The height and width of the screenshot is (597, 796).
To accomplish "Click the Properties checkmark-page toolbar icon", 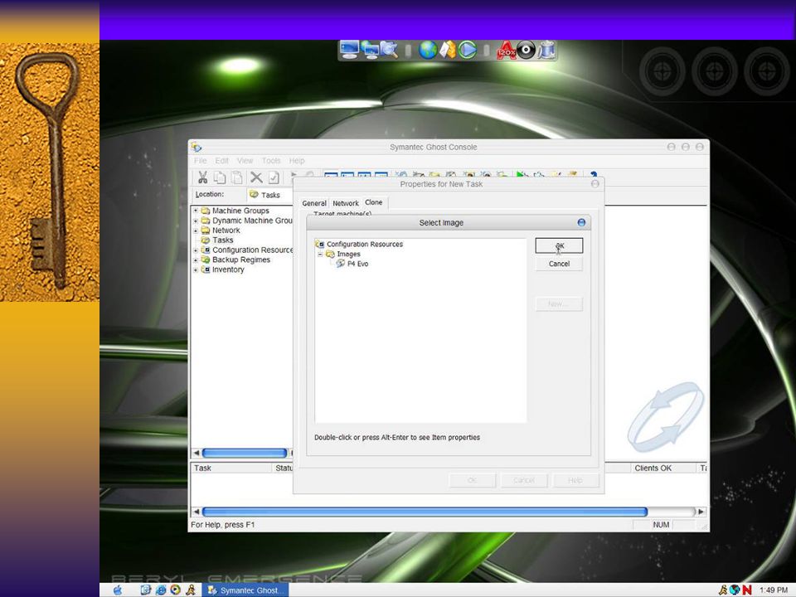I will point(274,177).
